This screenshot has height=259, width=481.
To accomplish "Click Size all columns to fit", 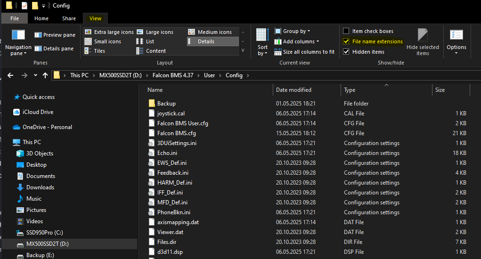I will pyautogui.click(x=304, y=52).
